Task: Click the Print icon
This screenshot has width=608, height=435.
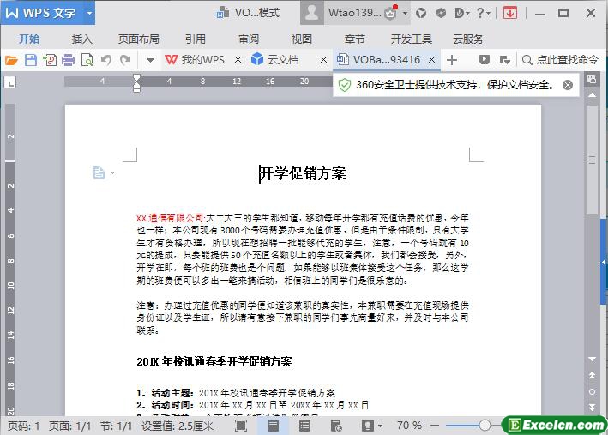Action: pyautogui.click(x=69, y=60)
